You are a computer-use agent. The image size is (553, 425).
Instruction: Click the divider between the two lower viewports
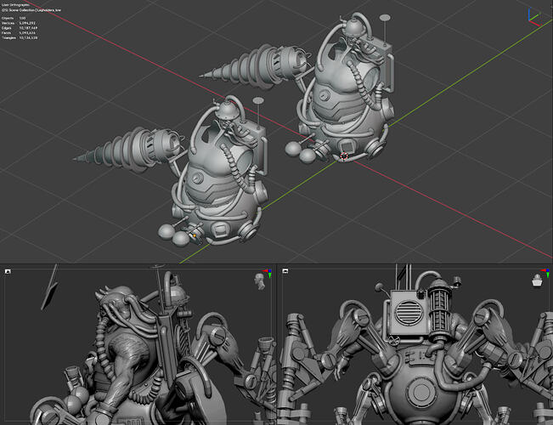[279, 344]
